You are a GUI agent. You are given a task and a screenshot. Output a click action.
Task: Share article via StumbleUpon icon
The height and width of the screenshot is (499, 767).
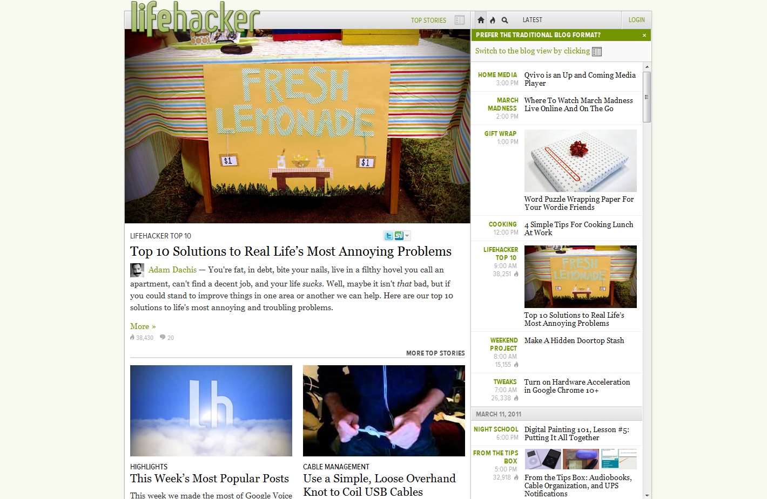[399, 236]
